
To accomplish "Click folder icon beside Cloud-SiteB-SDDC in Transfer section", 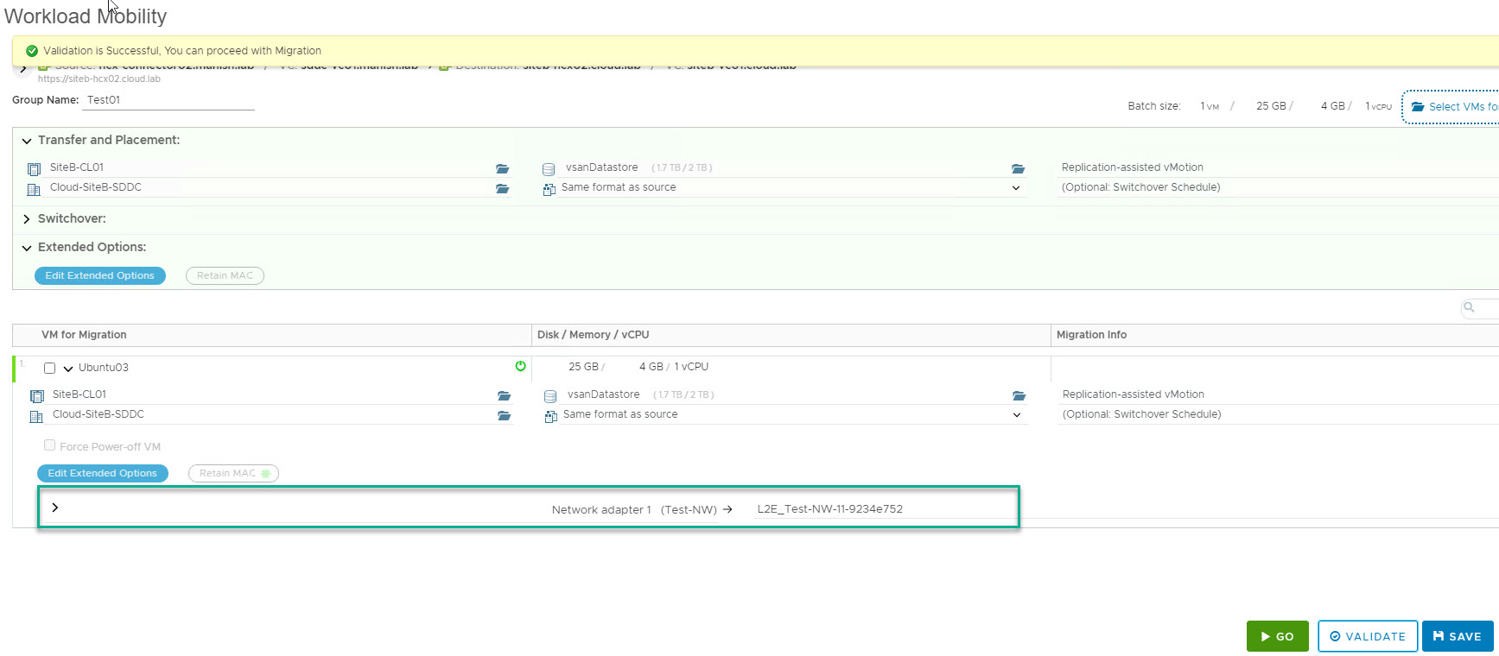I will click(502, 188).
